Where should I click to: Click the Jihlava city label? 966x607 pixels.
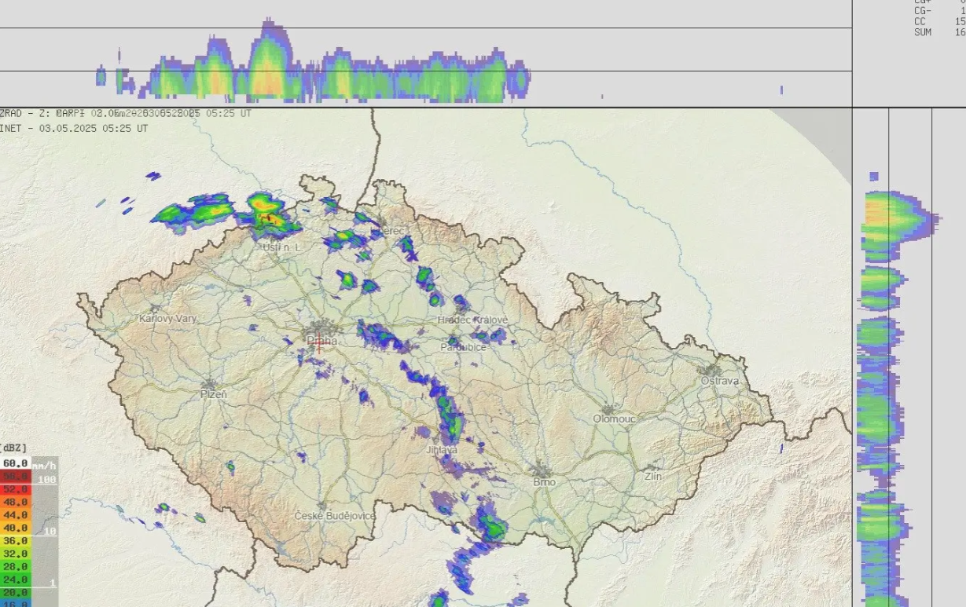[442, 450]
